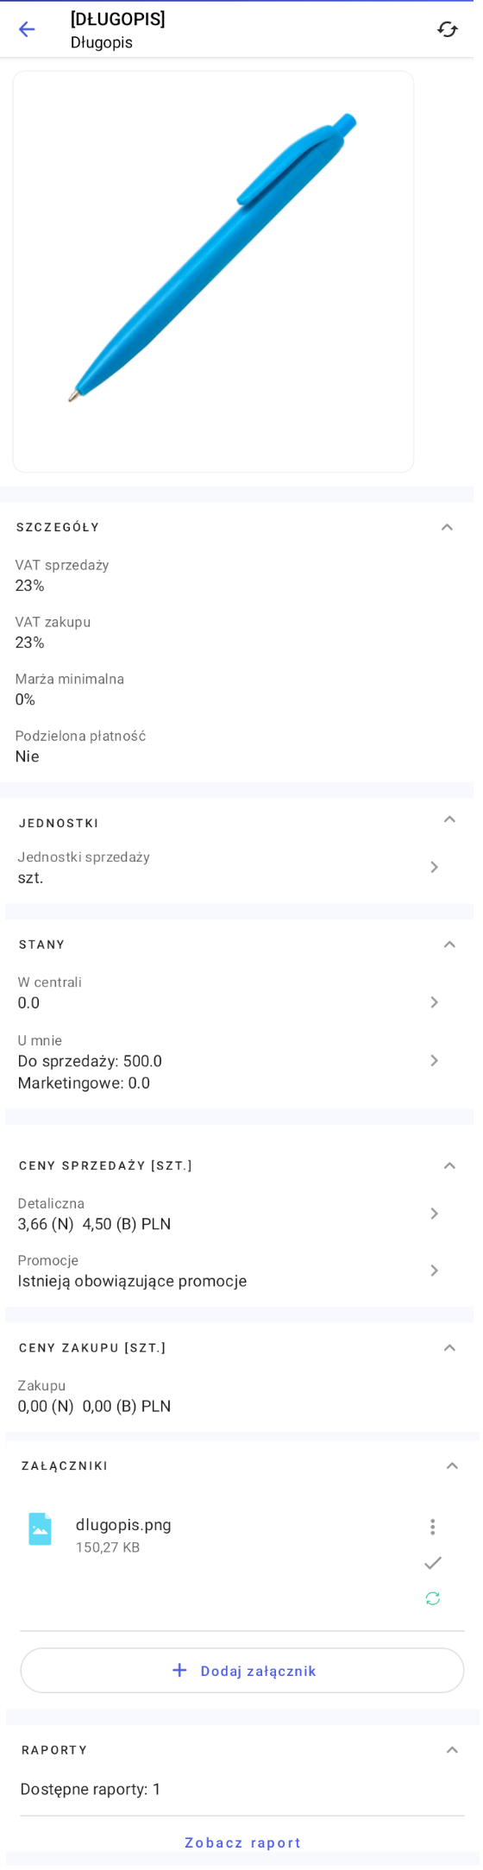Collapse the Załączniki section
The height and width of the screenshot is (1870, 483).
(x=452, y=1466)
